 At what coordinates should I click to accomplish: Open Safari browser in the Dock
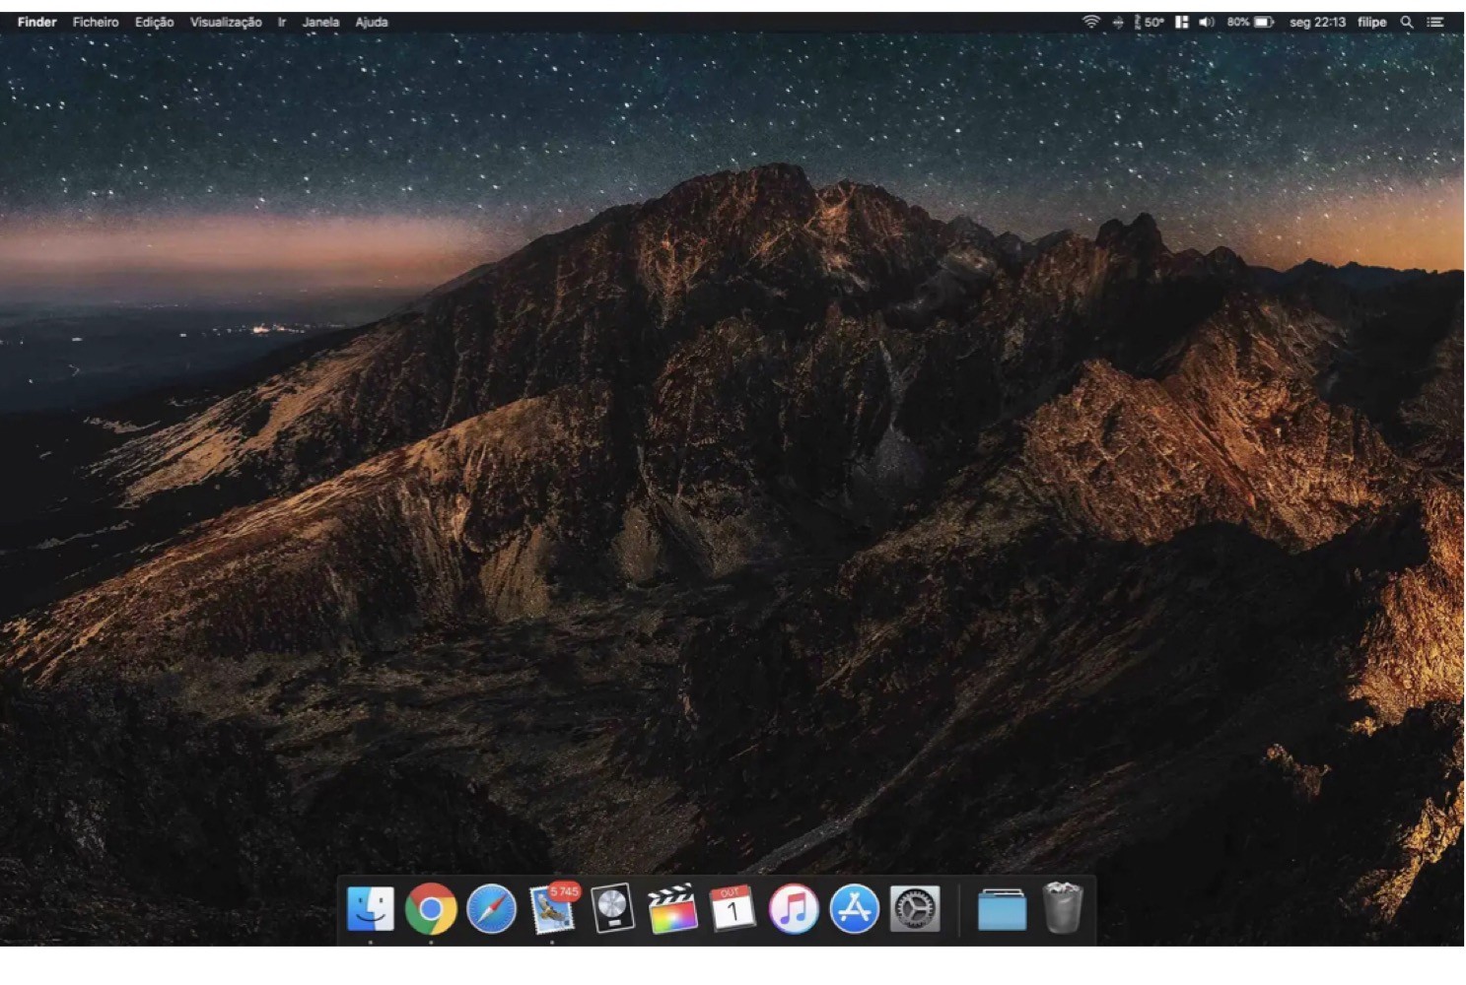coord(491,908)
